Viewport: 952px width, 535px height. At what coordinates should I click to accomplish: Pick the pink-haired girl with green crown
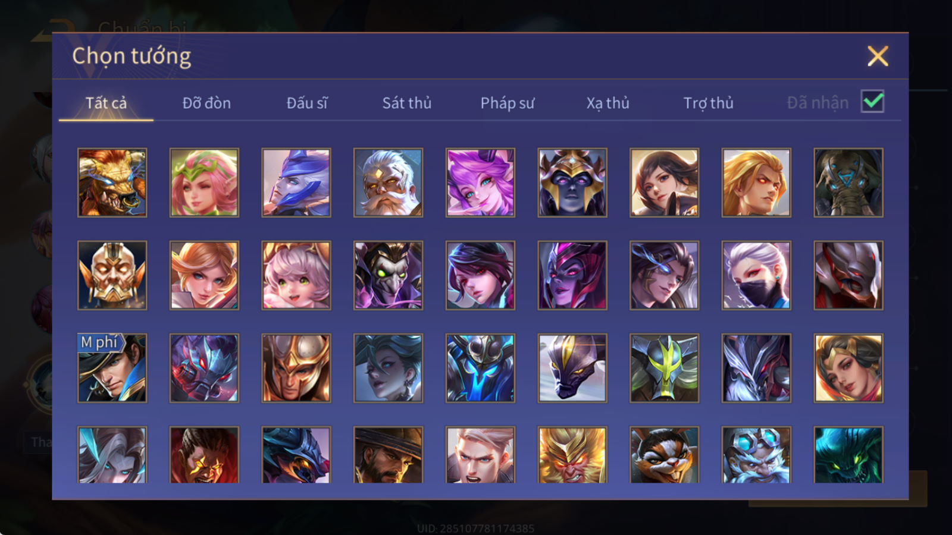pyautogui.click(x=204, y=182)
